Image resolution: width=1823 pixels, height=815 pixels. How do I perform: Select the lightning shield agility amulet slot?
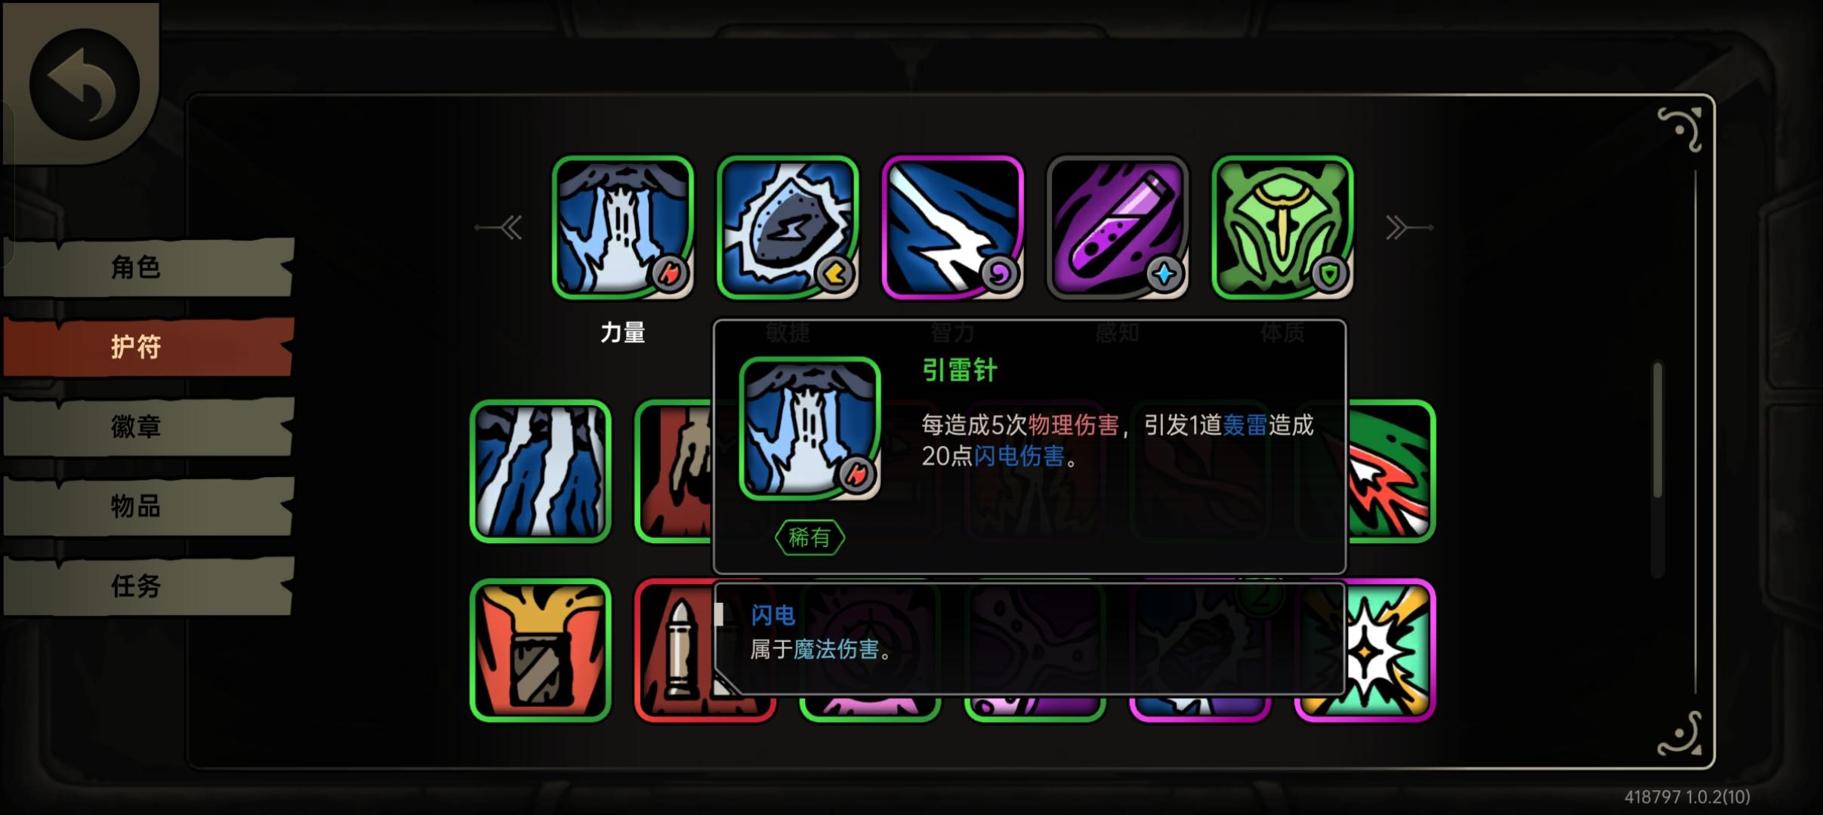pos(788,227)
